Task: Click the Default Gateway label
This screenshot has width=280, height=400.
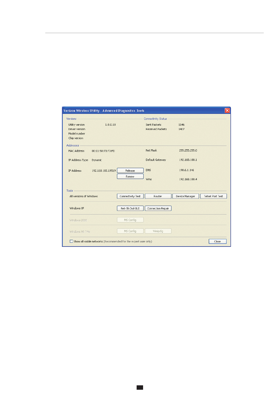Action: (x=156, y=160)
